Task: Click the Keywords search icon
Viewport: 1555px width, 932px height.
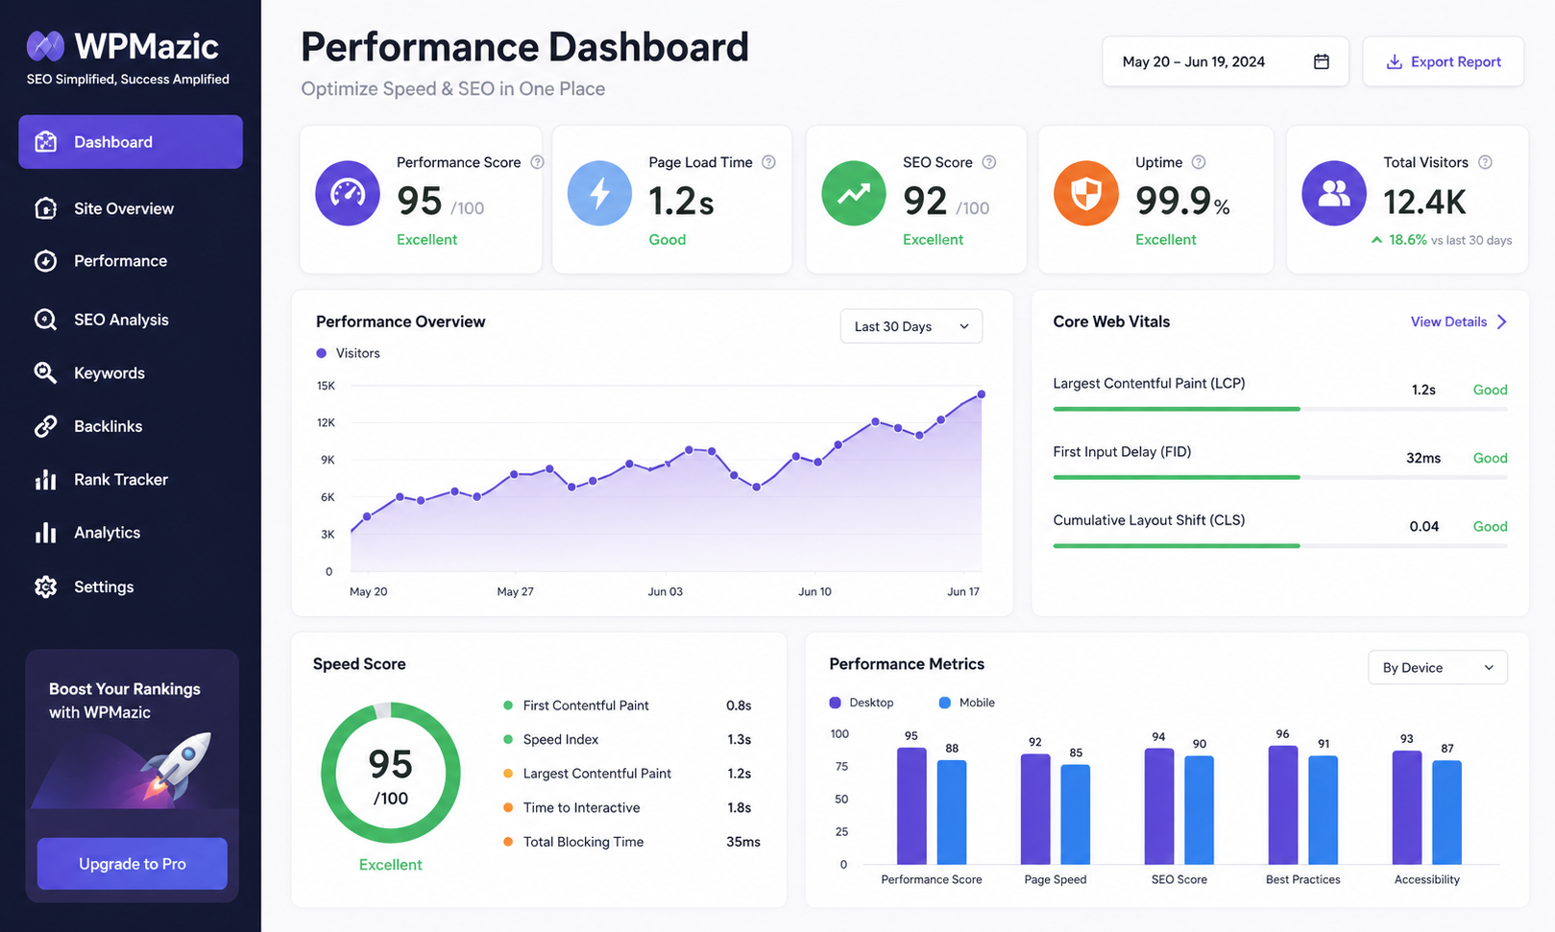Action: (x=45, y=372)
